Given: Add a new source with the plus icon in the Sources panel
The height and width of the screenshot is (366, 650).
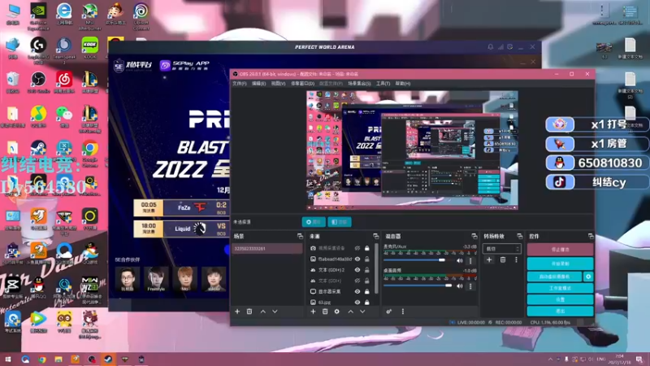Looking at the screenshot, I should 313,312.
